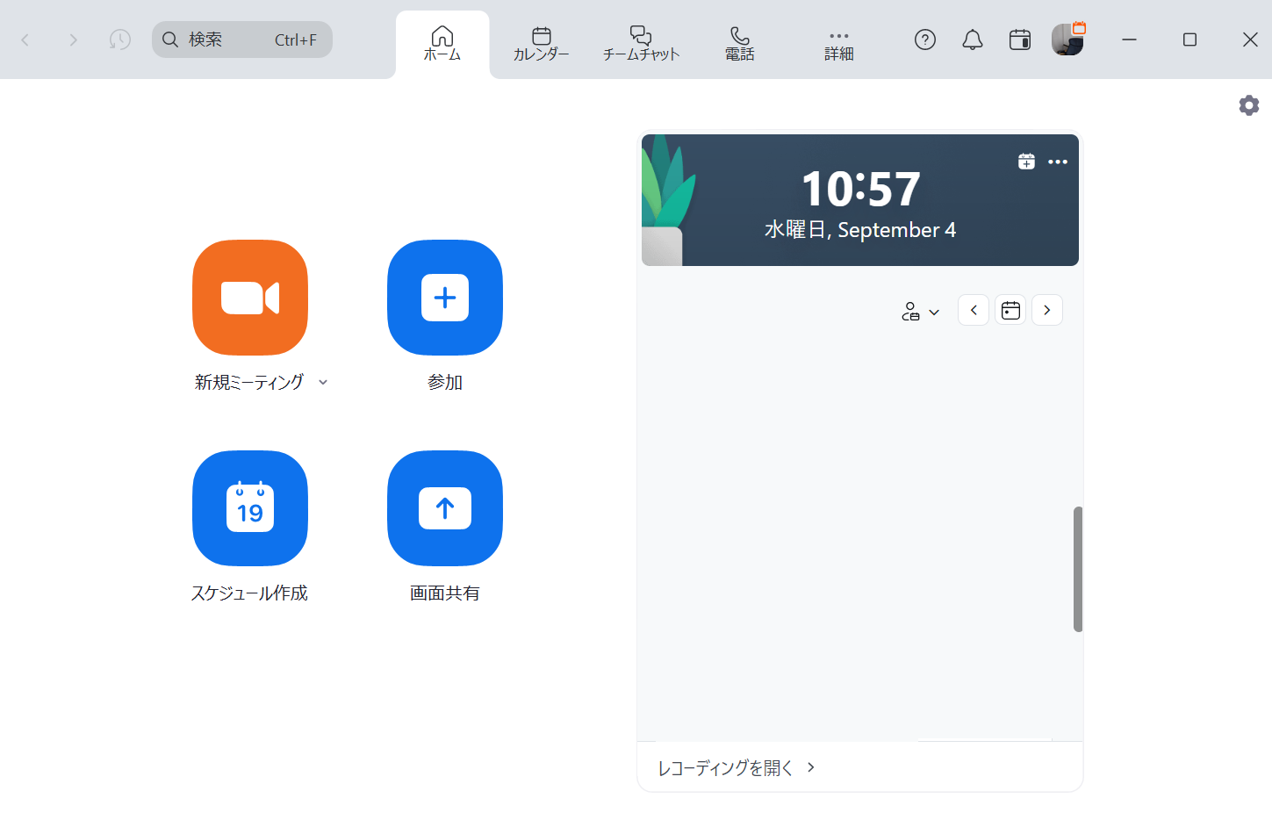Open the calendar panel icon in title bar
This screenshot has height=827, width=1272.
1020,40
